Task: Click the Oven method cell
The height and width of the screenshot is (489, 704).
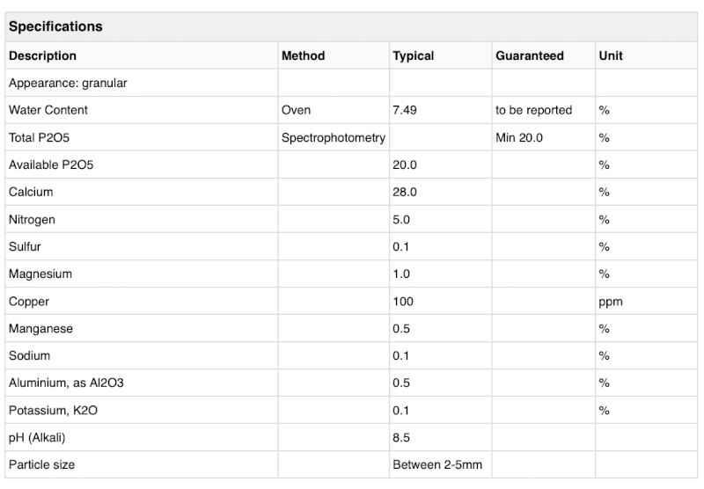Action: [x=296, y=110]
